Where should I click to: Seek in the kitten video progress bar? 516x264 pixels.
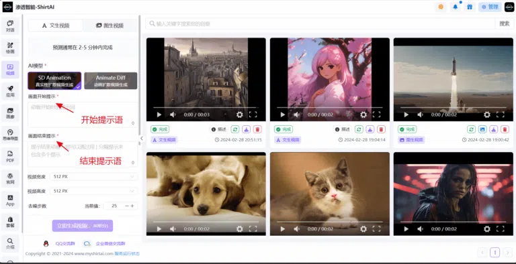(330, 222)
